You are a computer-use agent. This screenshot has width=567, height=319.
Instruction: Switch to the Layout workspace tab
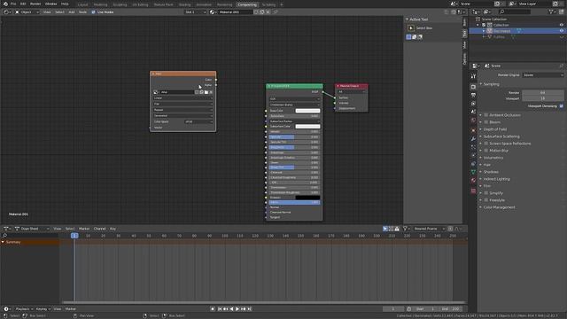82,4
